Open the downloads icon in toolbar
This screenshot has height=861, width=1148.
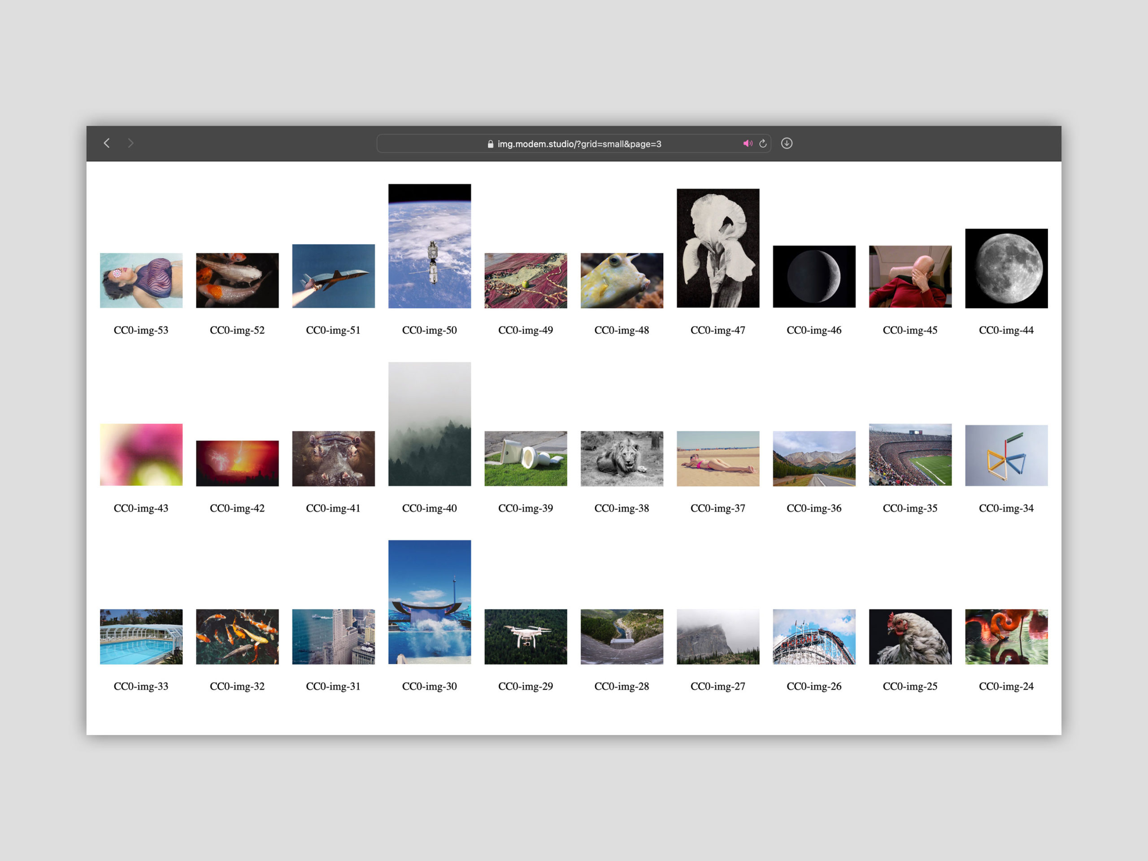[787, 143]
